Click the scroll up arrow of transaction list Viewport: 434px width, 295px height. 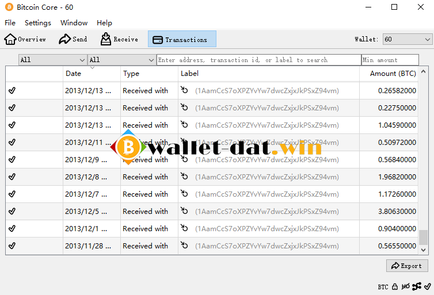(x=423, y=72)
